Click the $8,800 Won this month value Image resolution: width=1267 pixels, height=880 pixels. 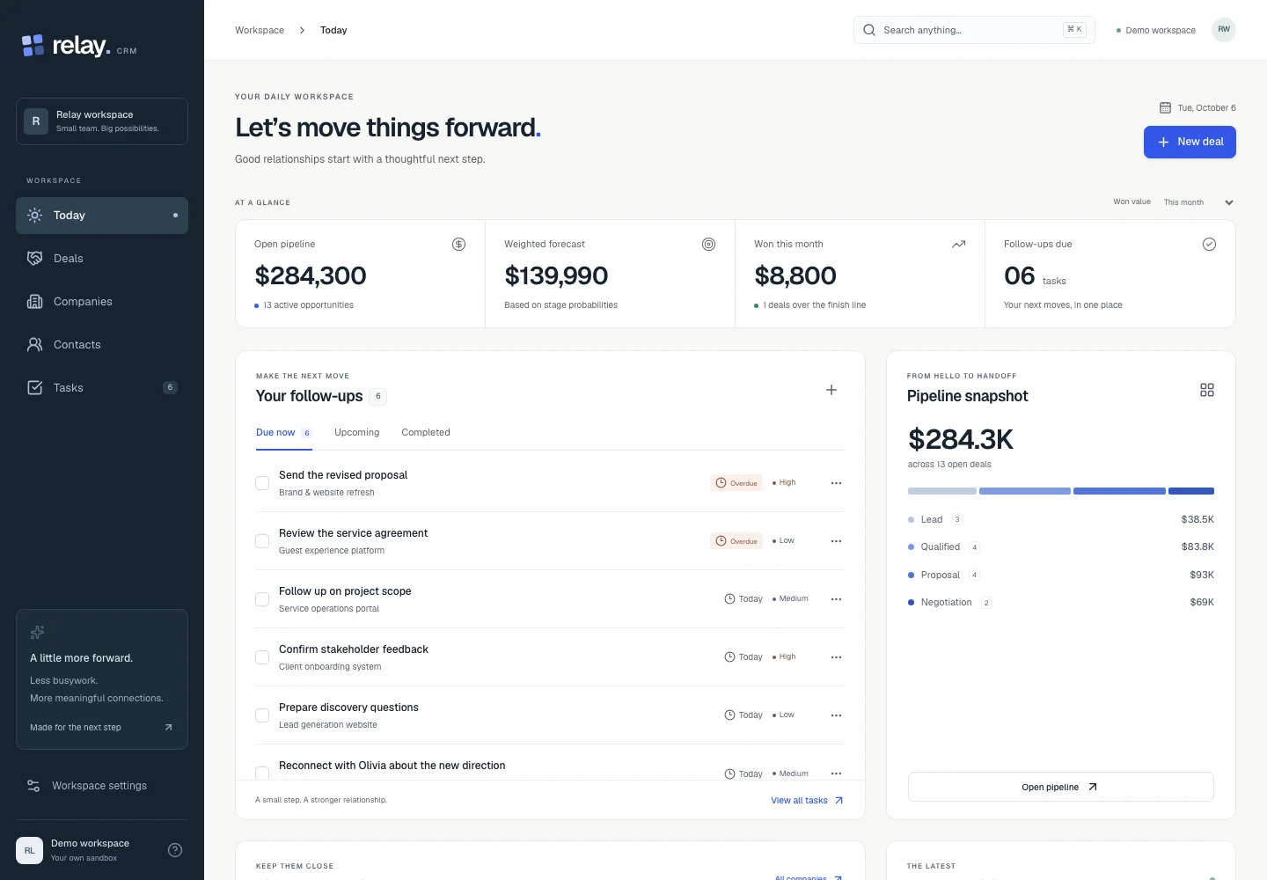(795, 276)
